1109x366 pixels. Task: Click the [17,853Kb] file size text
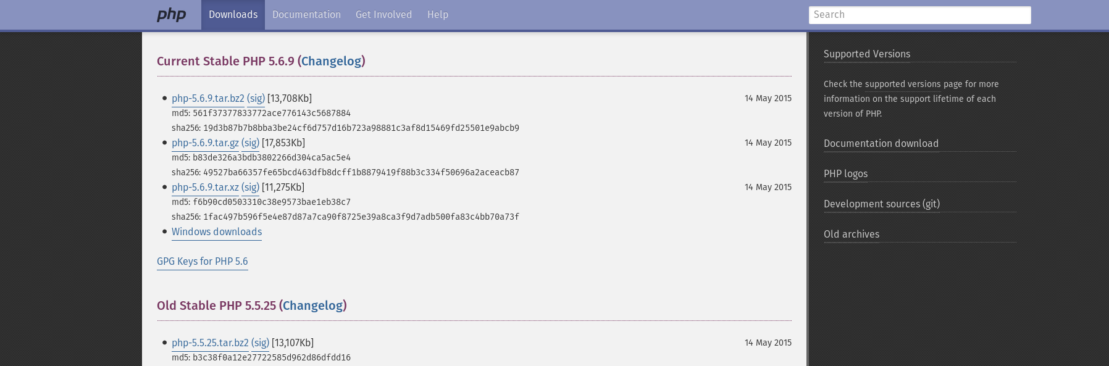tap(283, 143)
